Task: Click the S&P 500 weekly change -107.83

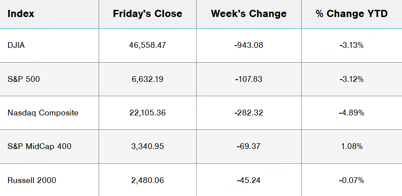Action: [249, 79]
